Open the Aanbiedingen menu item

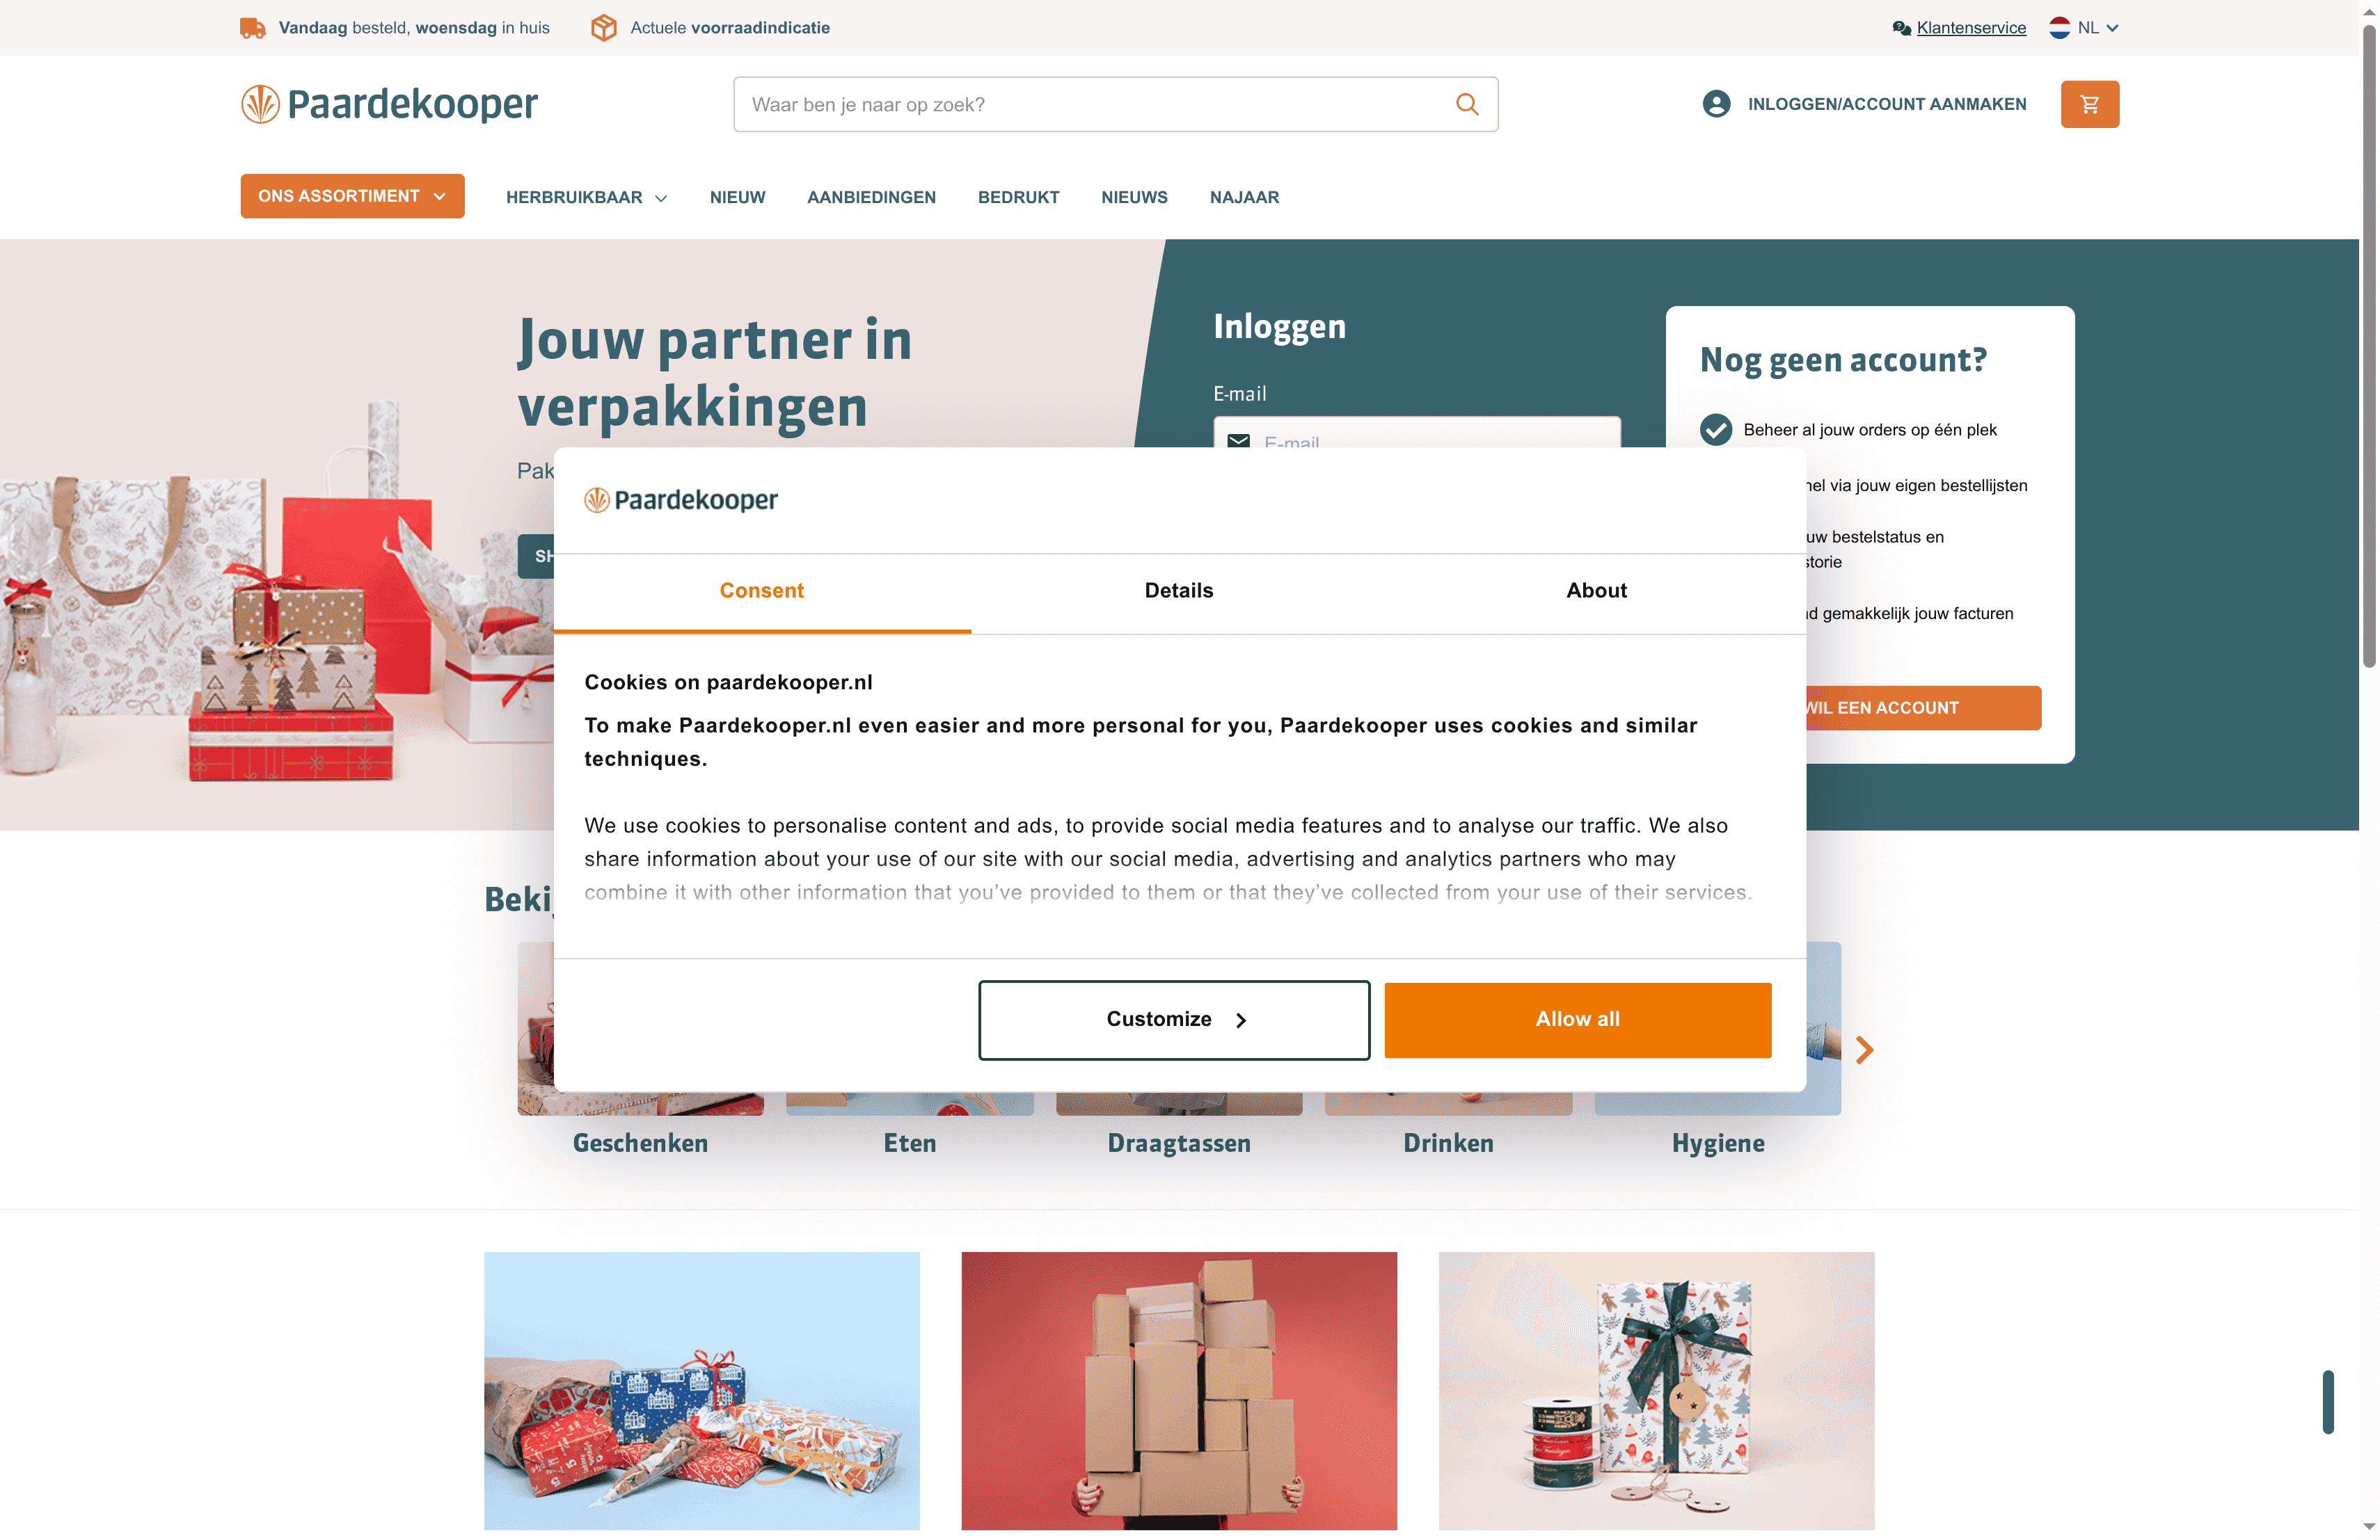871,198
